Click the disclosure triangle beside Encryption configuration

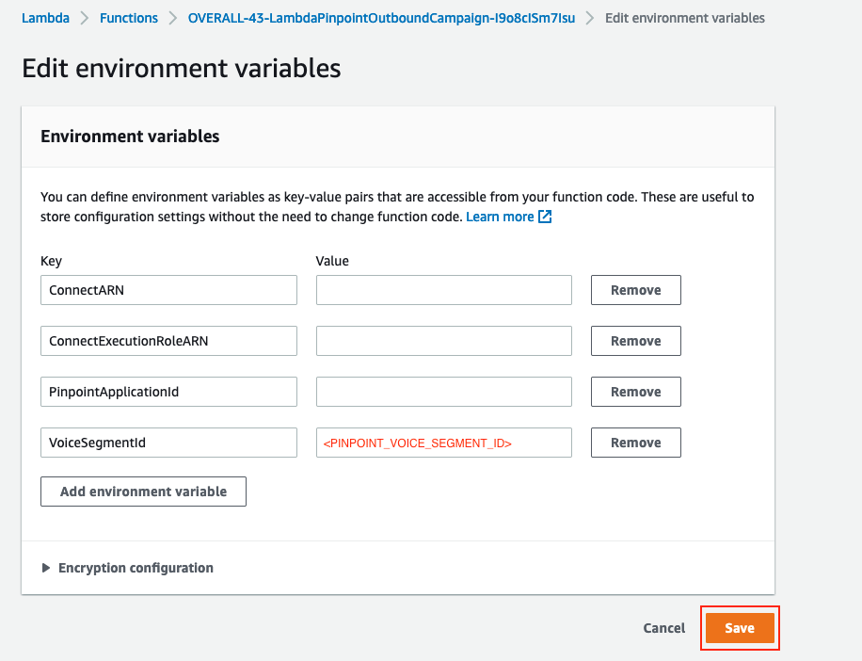46,568
